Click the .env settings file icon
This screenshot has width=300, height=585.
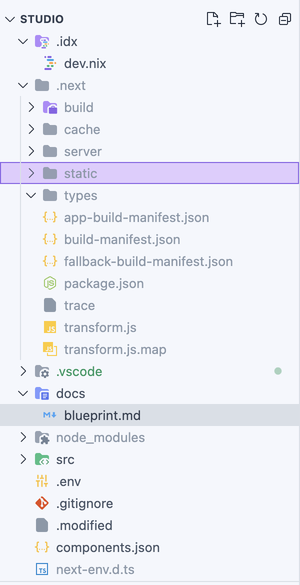point(41,481)
